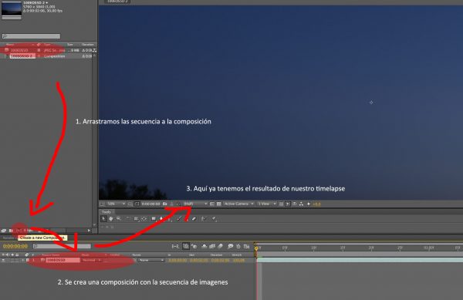Open the 1 View layout dropdown
Viewport: 463px width, 300px height.
[267, 204]
